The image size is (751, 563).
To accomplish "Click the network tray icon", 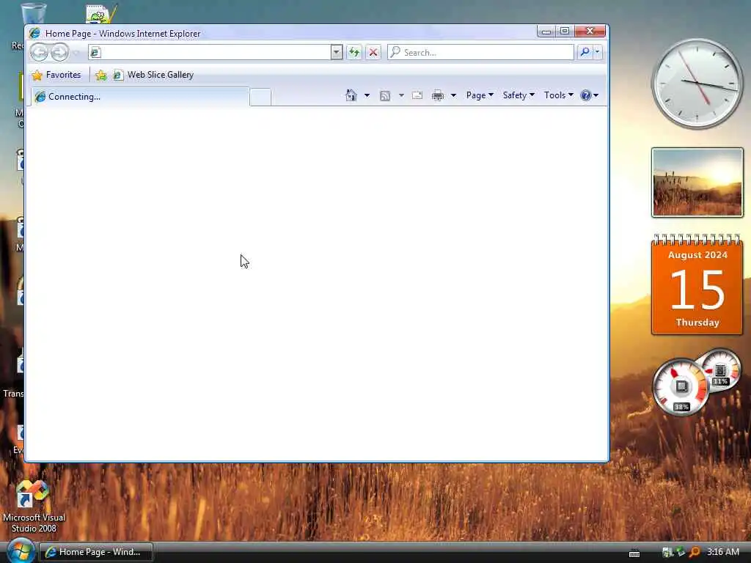I will [667, 552].
